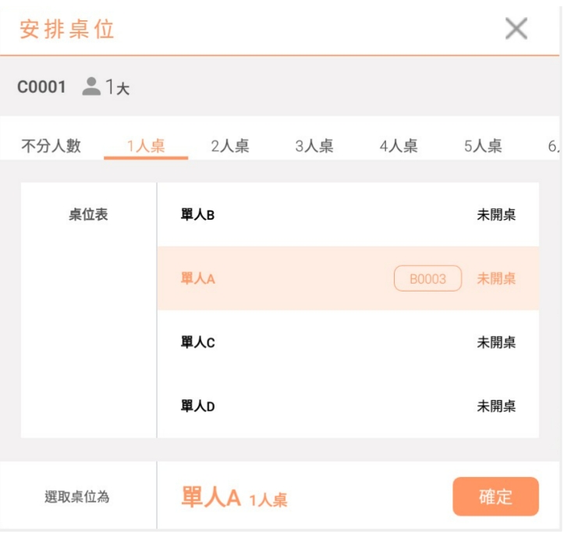Select the 1人桌 tab

click(x=146, y=146)
